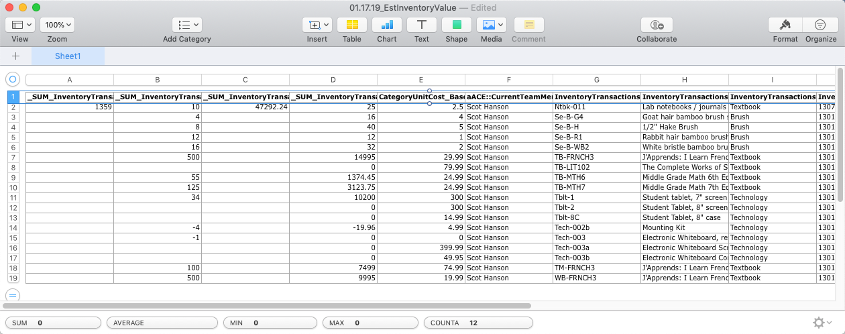Click the Text toolbar icon
Screen dimensions: 845x334
point(422,25)
